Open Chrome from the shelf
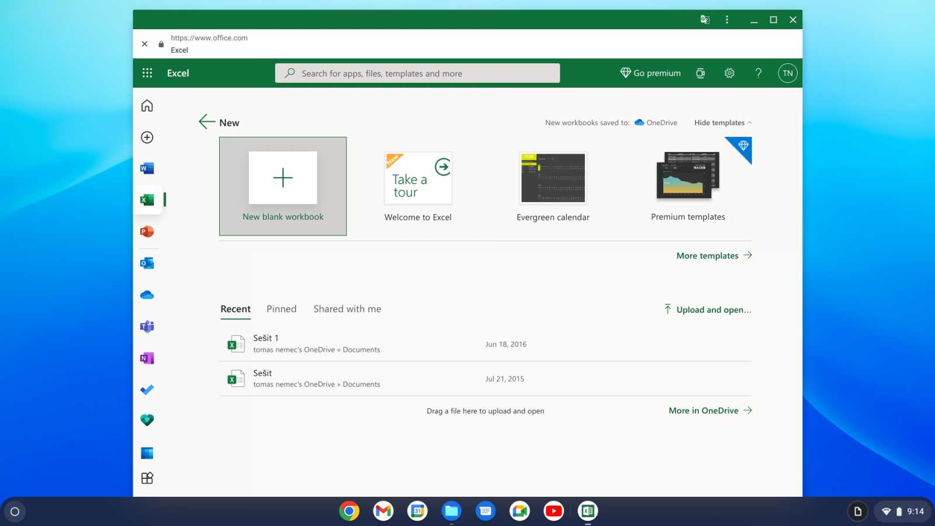Image resolution: width=935 pixels, height=526 pixels. click(x=349, y=511)
